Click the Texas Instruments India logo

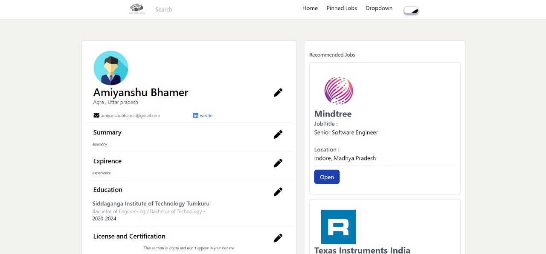(338, 227)
